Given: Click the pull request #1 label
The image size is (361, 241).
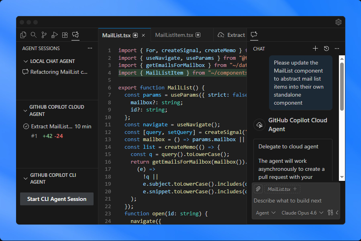Looking at the screenshot, I should click(x=34, y=136).
